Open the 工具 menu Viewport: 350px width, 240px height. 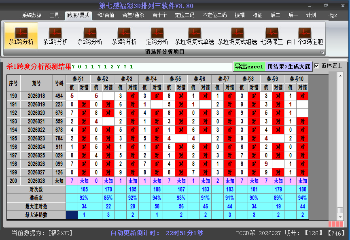[54, 15]
